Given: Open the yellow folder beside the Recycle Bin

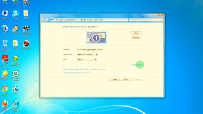Looking at the screenshot, I should click(16, 45).
